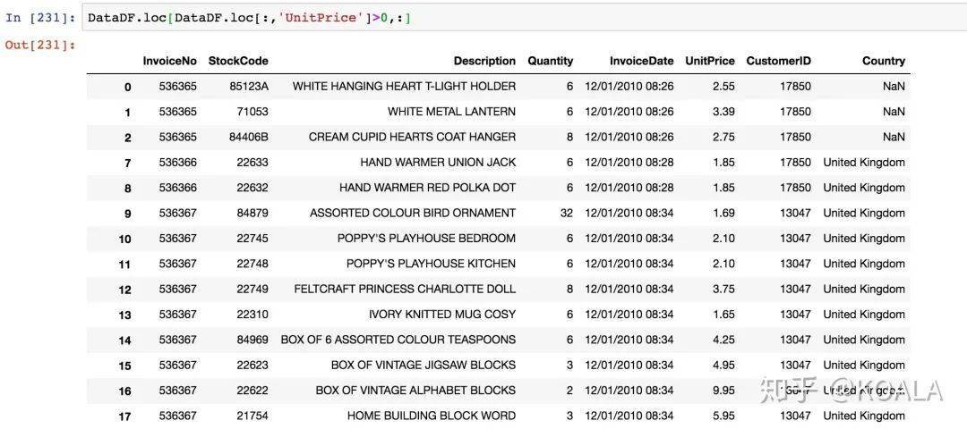Click the InvoiceNo column header
Screen dimensions: 967x429
[169, 61]
